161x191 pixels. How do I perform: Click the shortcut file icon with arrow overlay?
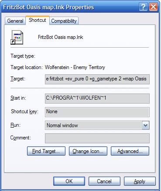(17, 37)
